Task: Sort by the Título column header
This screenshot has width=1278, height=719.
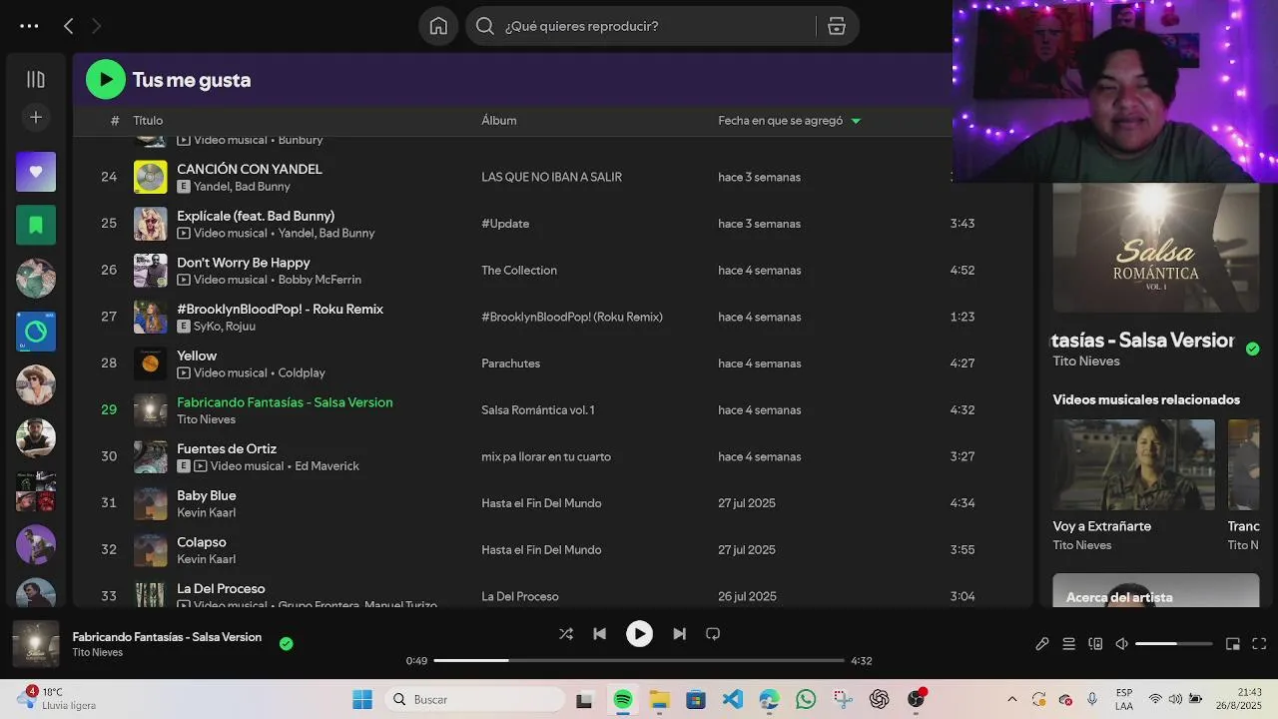Action: click(148, 121)
